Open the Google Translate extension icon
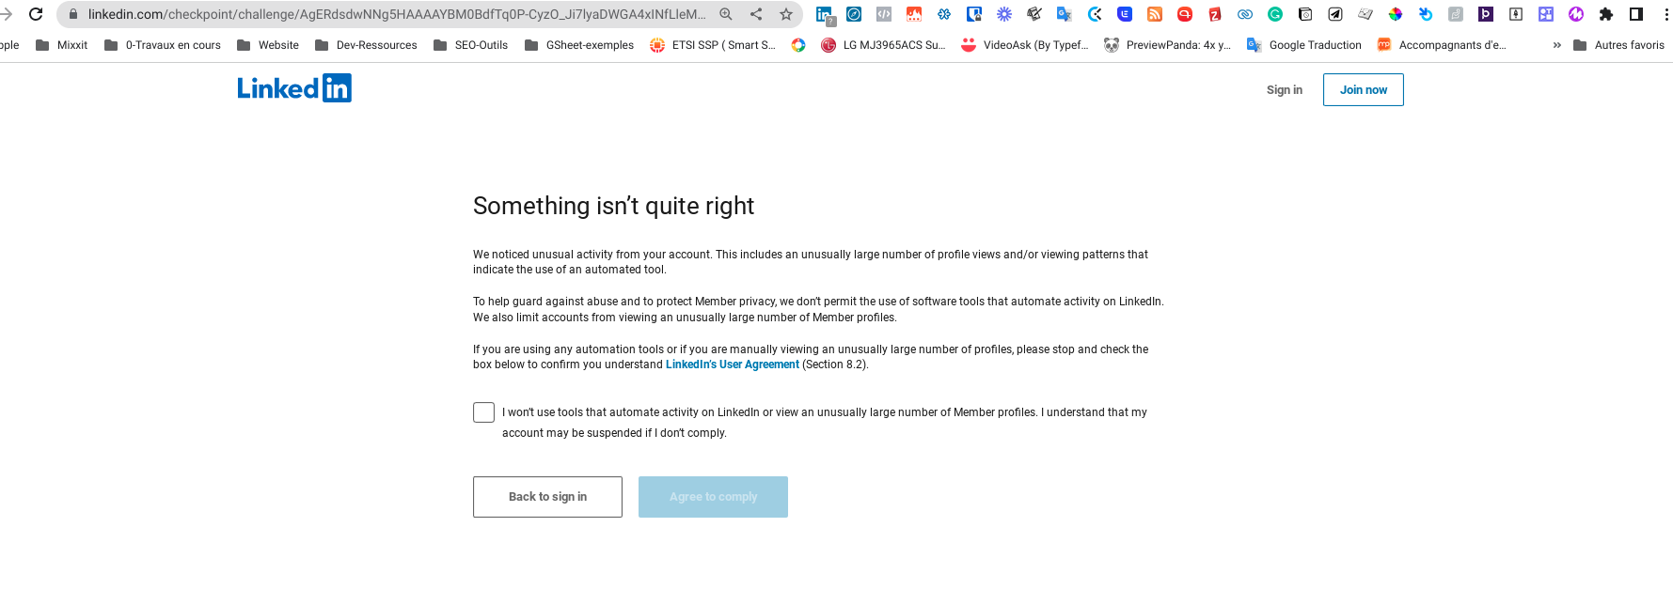The height and width of the screenshot is (605, 1673). click(x=1065, y=14)
